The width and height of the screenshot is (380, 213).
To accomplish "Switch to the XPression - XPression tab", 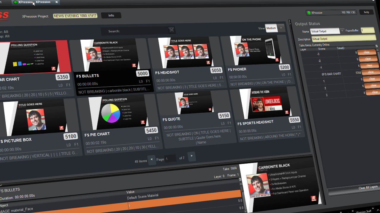I will point(34,2).
